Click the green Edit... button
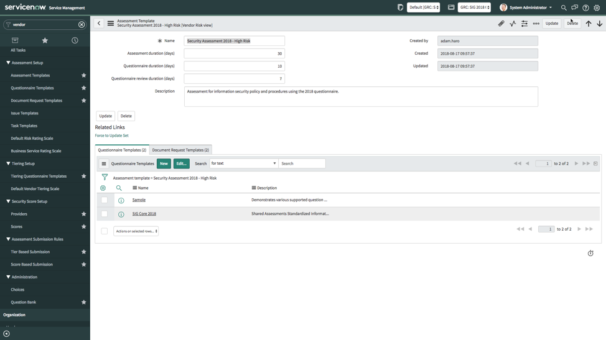 click(x=182, y=163)
